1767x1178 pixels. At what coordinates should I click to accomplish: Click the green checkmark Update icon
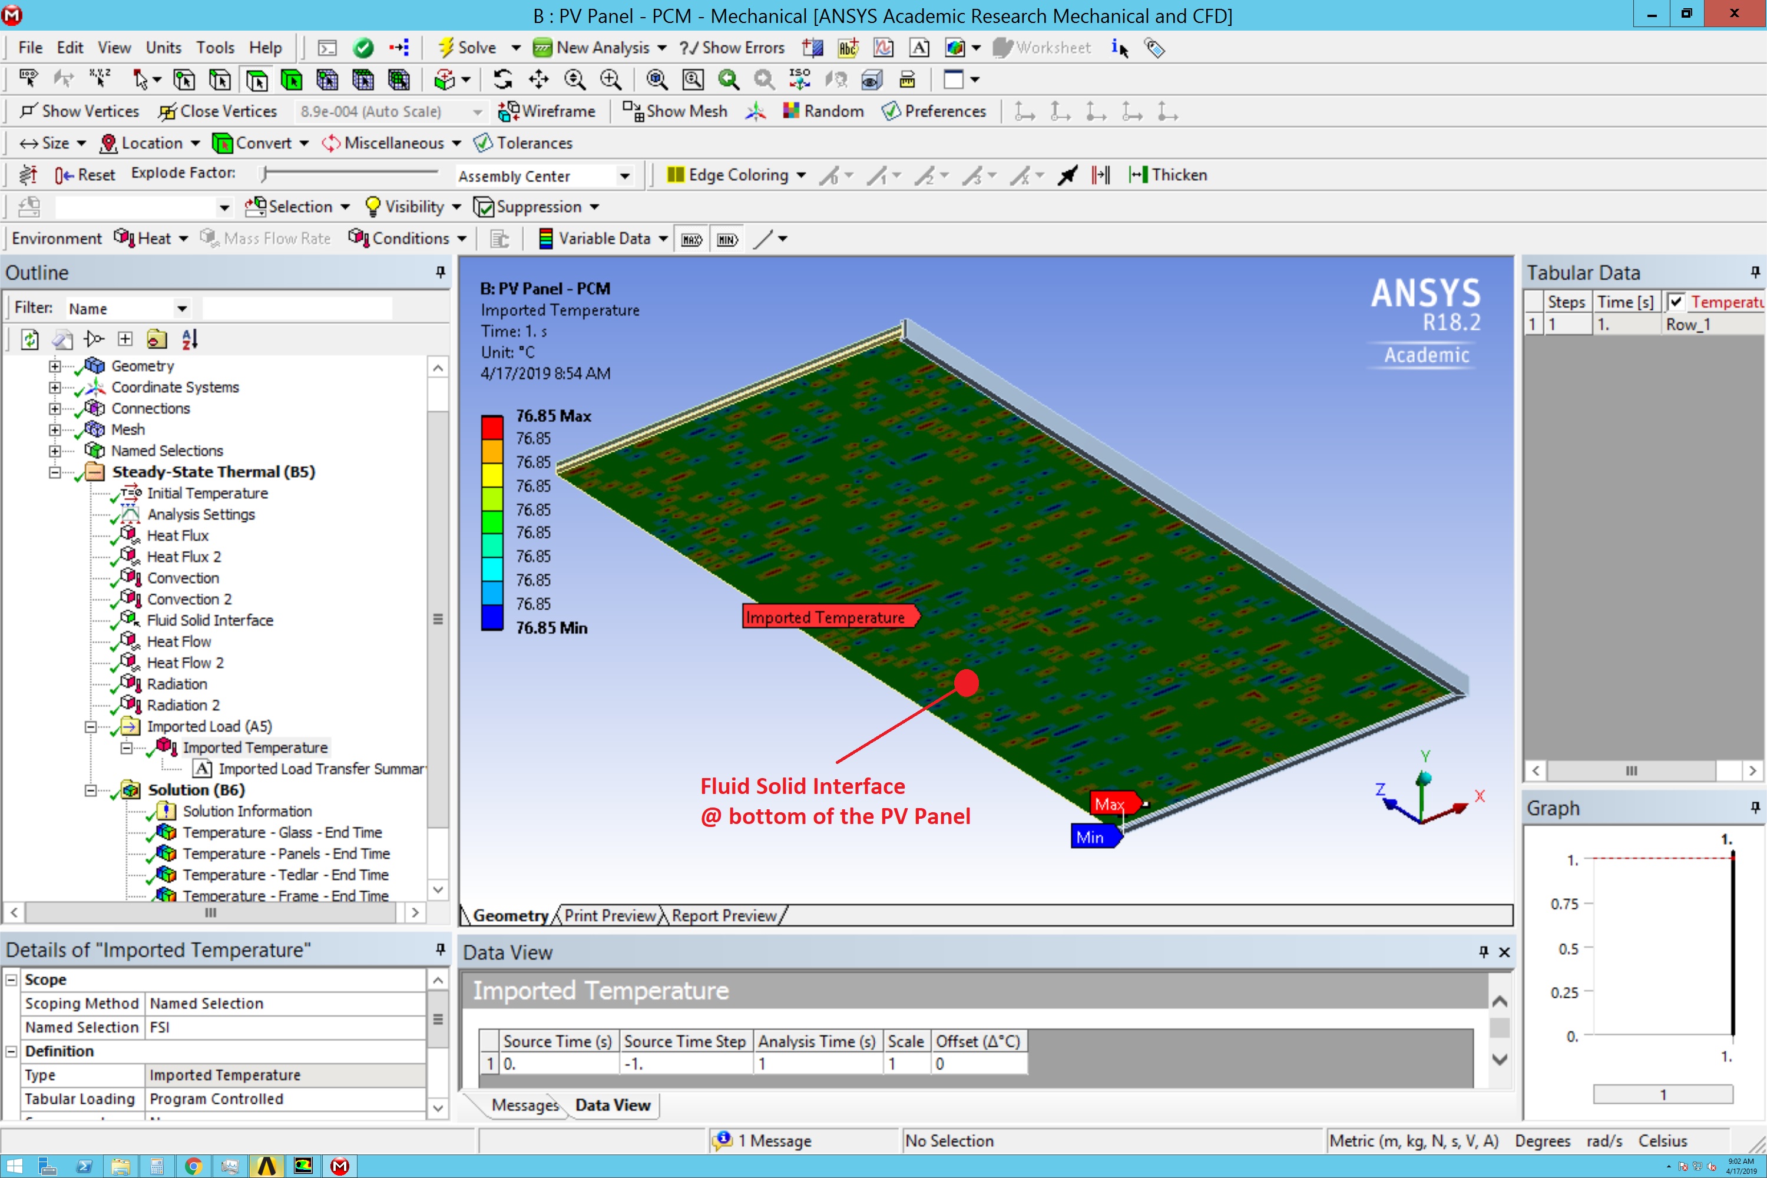tap(363, 48)
